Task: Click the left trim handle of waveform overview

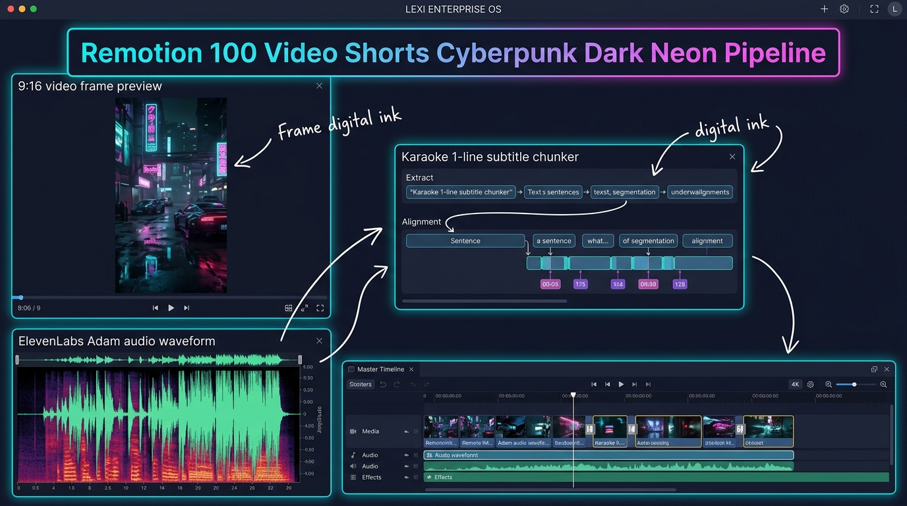Action: pos(18,360)
